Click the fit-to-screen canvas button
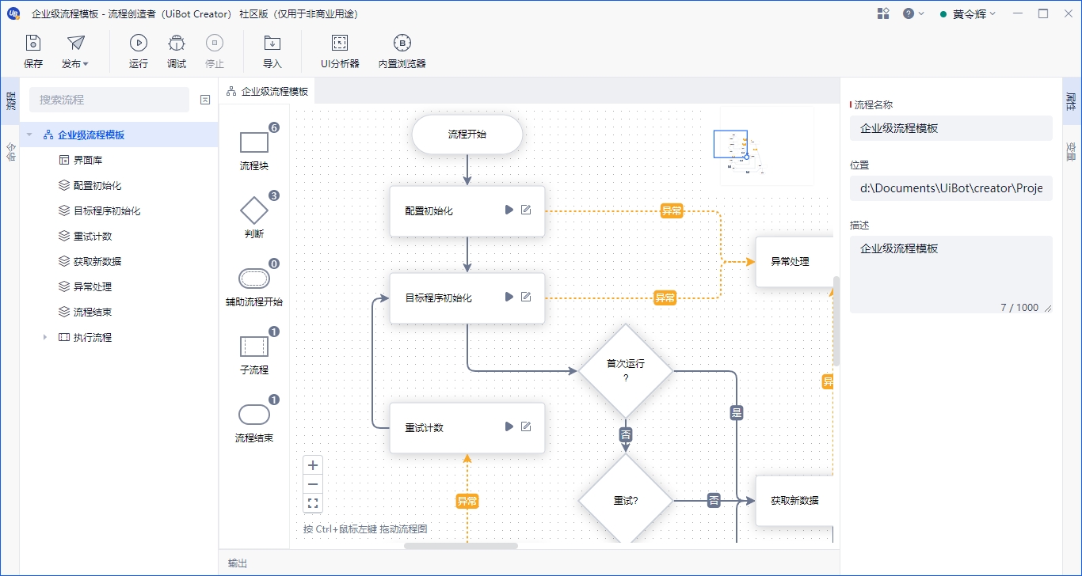This screenshot has height=576, width=1082. [313, 502]
